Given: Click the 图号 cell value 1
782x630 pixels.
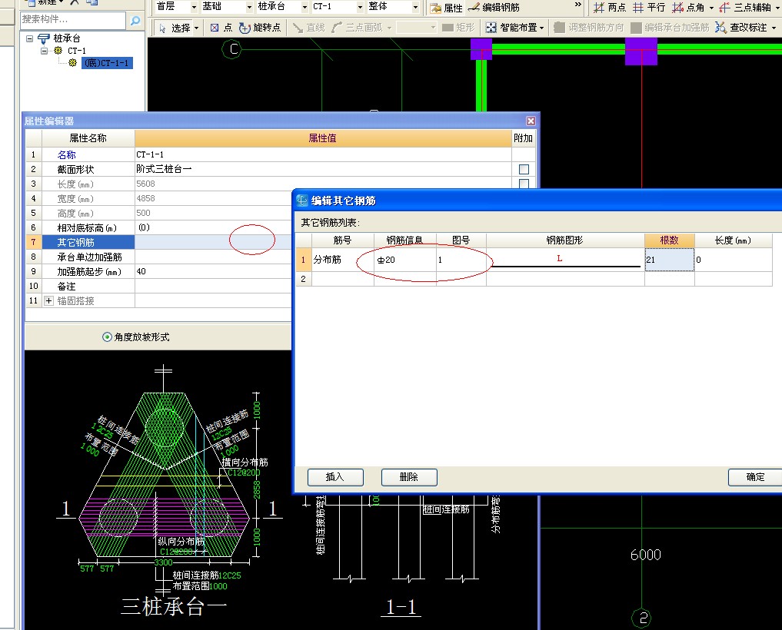Looking at the screenshot, I should click(461, 260).
